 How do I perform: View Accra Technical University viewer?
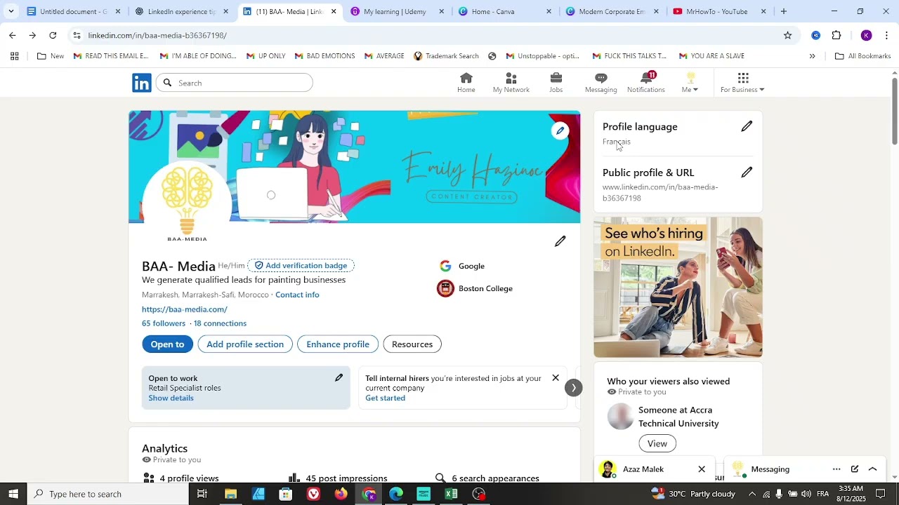click(x=657, y=443)
